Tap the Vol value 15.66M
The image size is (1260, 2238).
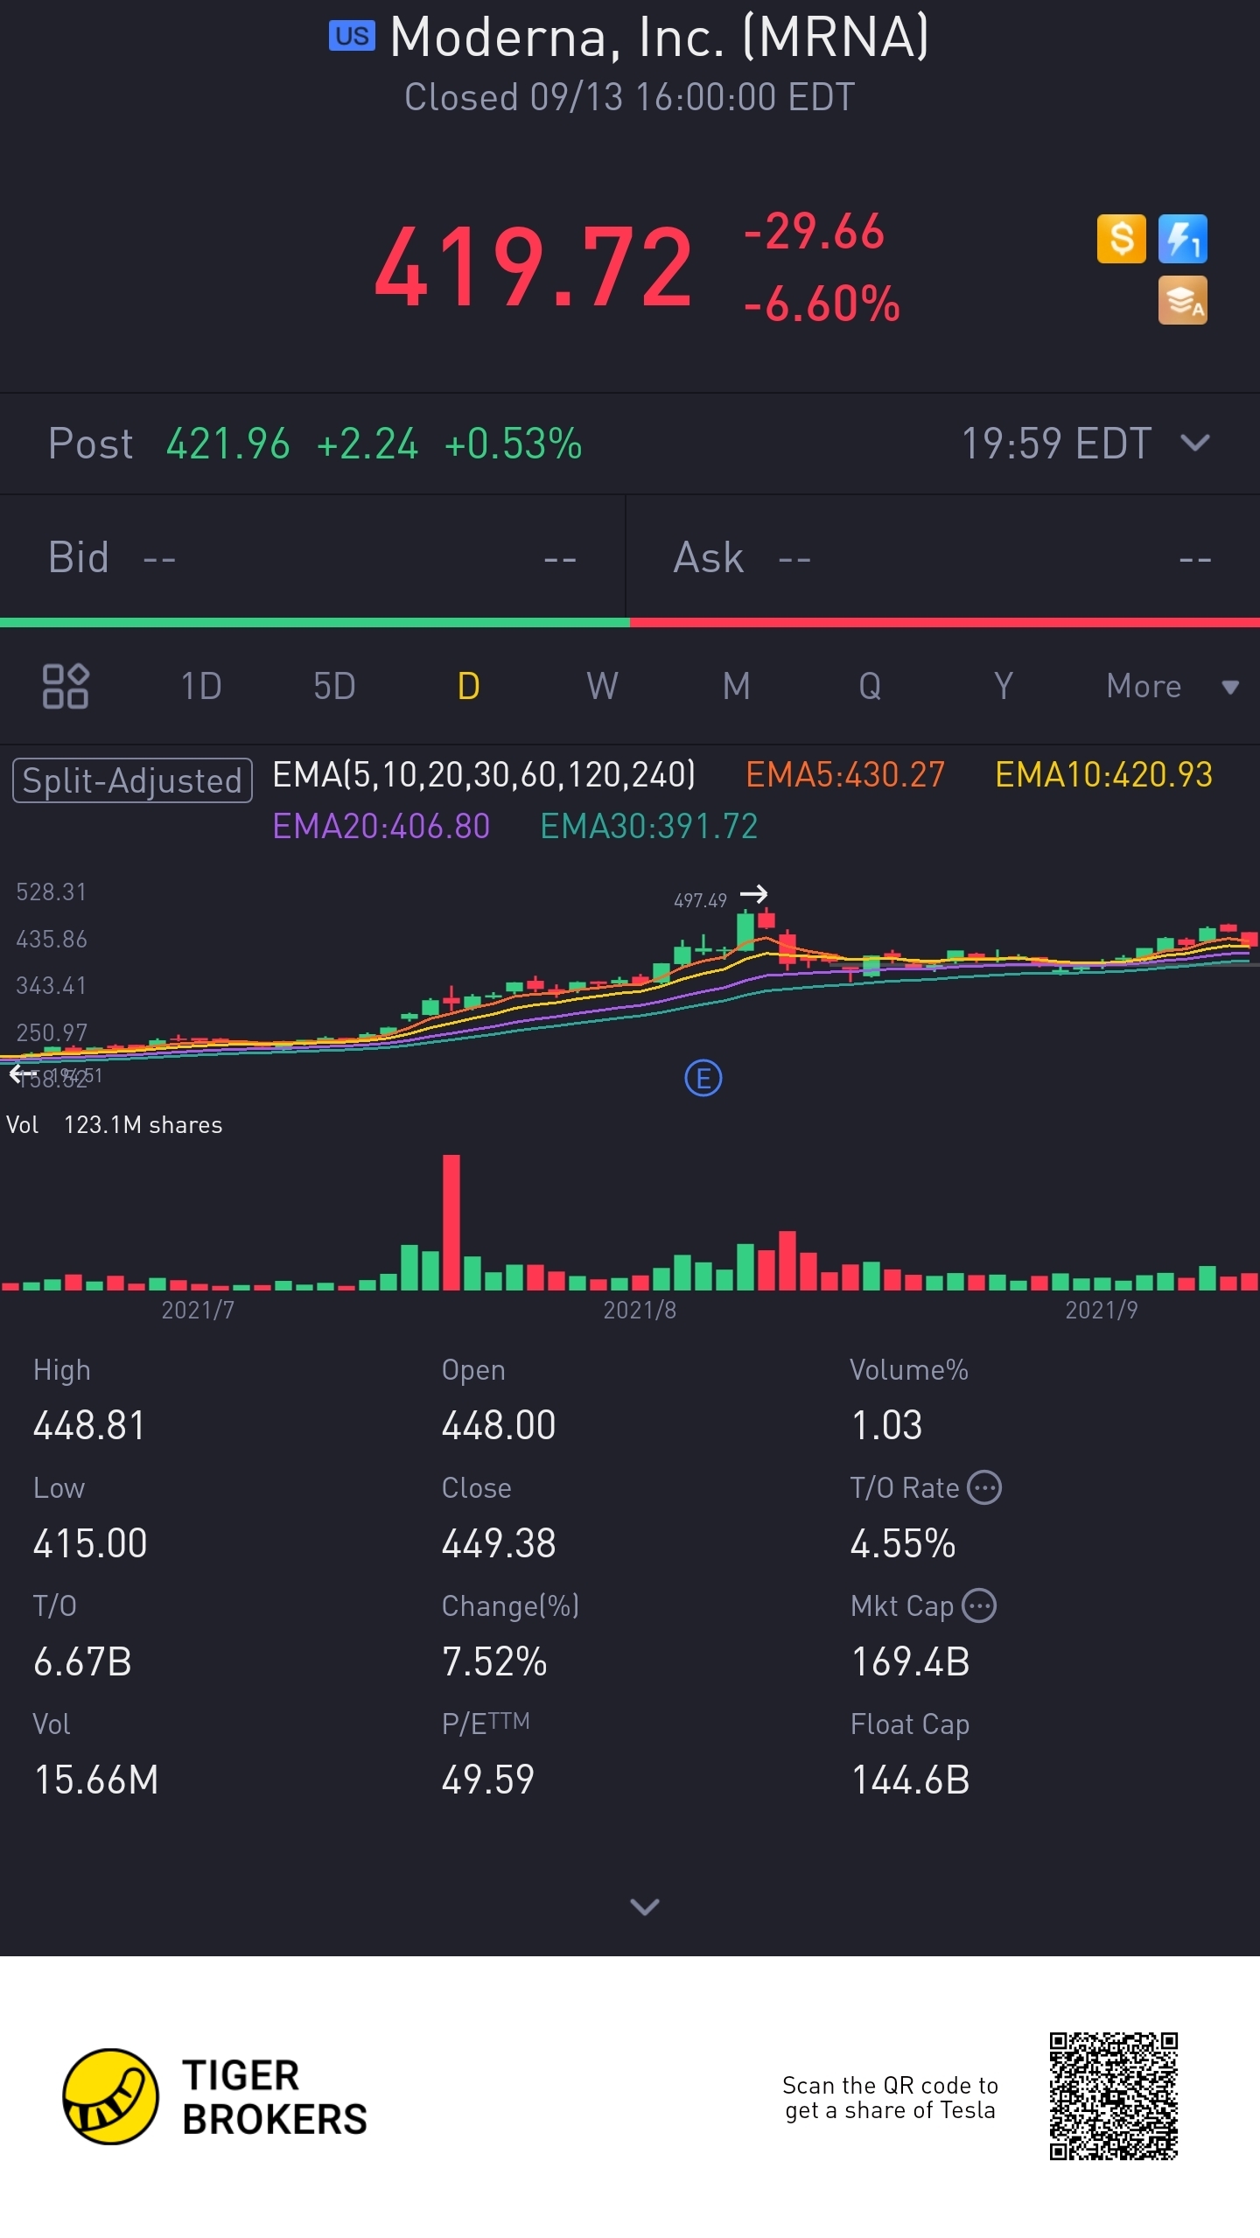tap(96, 1780)
